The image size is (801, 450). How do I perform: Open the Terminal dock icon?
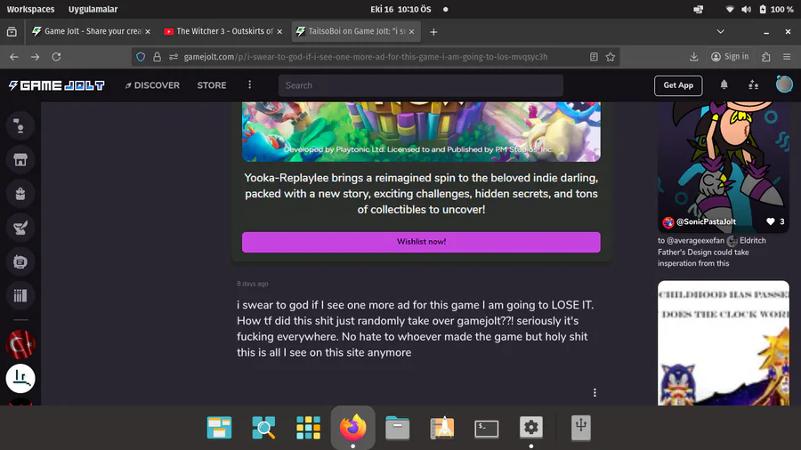(x=486, y=429)
